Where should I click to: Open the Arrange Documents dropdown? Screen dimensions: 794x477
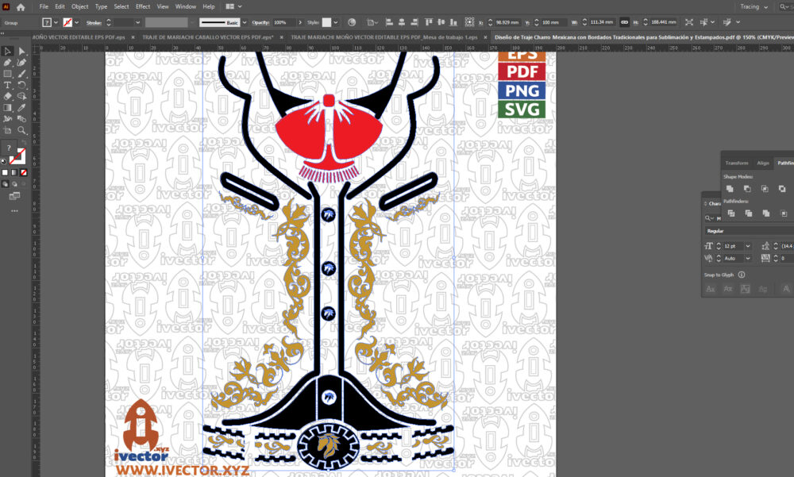click(233, 7)
